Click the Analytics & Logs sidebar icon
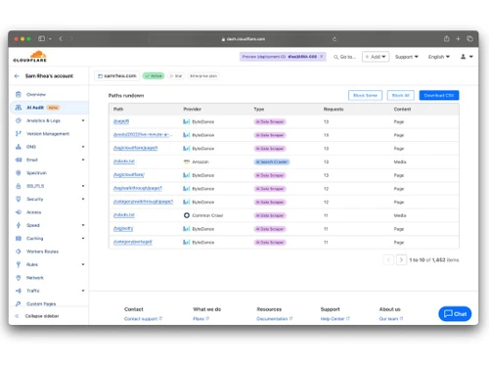489x367 pixels. click(x=19, y=120)
